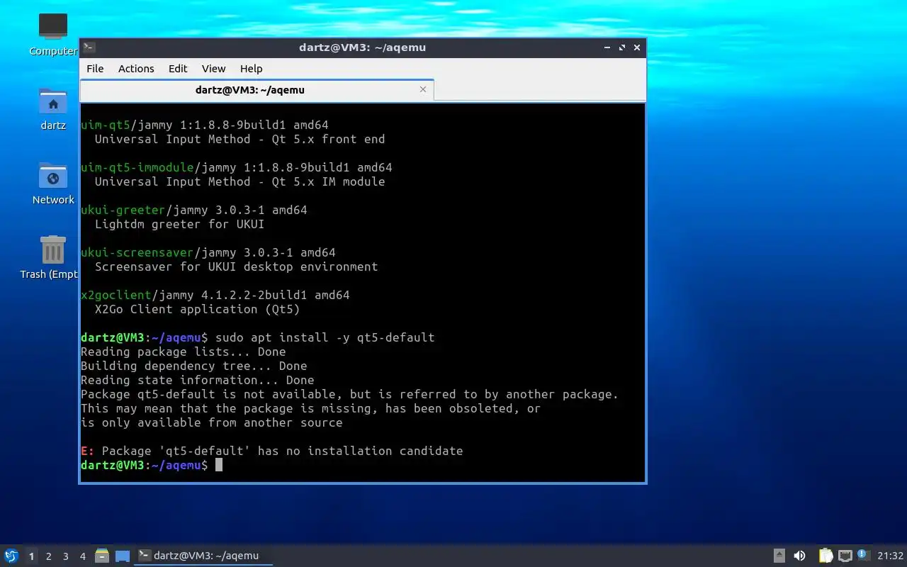The width and height of the screenshot is (907, 567).
Task: Close the dartz@VM3 terminal tab
Action: coord(423,89)
